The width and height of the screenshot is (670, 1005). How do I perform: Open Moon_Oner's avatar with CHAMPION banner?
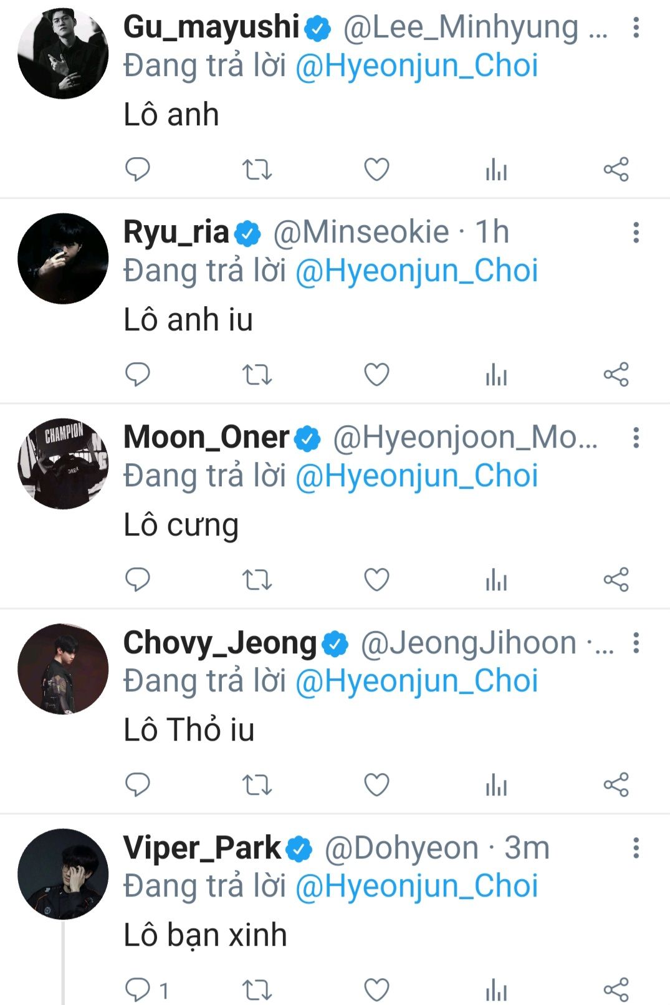coord(63,464)
